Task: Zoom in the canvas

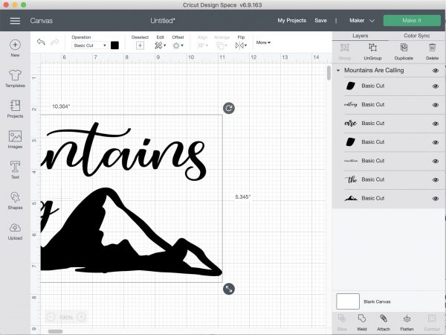Action: [x=81, y=317]
